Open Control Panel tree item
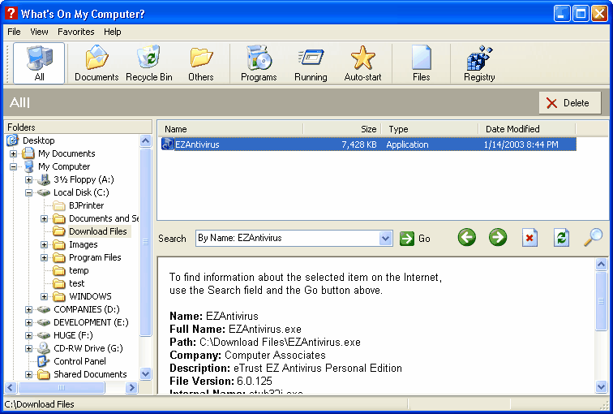This screenshot has height=414, width=613. [x=79, y=361]
